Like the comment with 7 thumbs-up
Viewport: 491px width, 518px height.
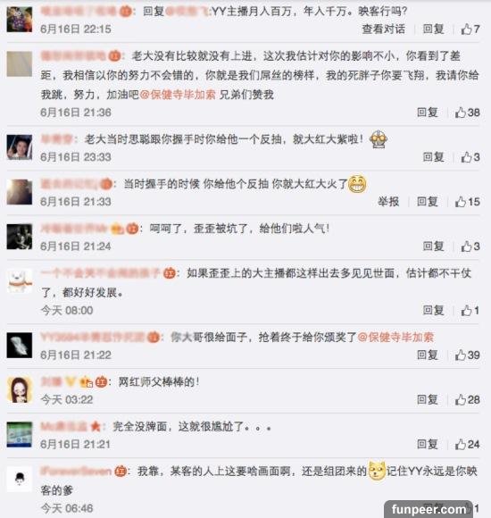(470, 29)
